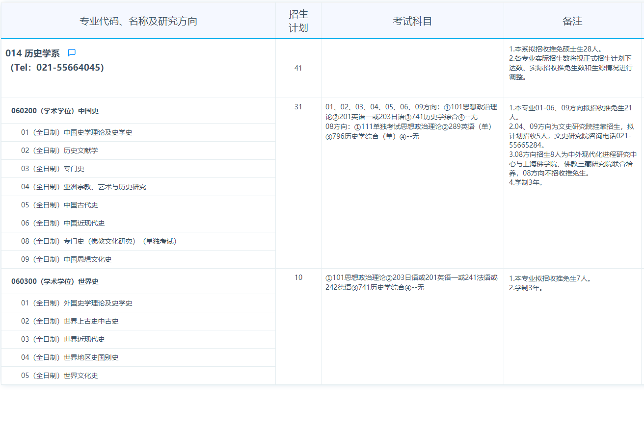This screenshot has height=428, width=644.
Task: Select the 060200 中国史 major row
Action: pos(55,111)
